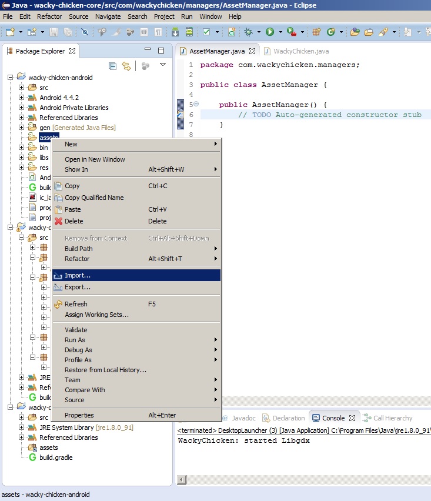Open the Search toolbar dropdown arrow
The image size is (431, 501).
pos(394,32)
